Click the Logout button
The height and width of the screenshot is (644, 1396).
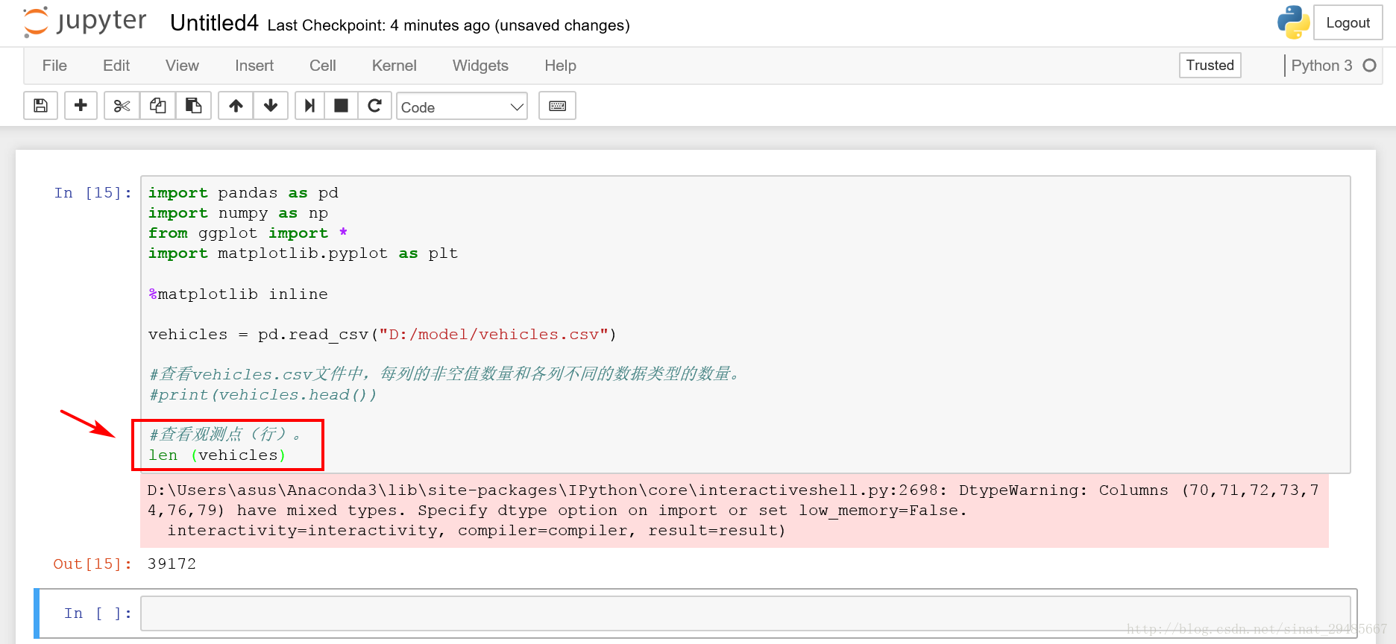[1348, 22]
